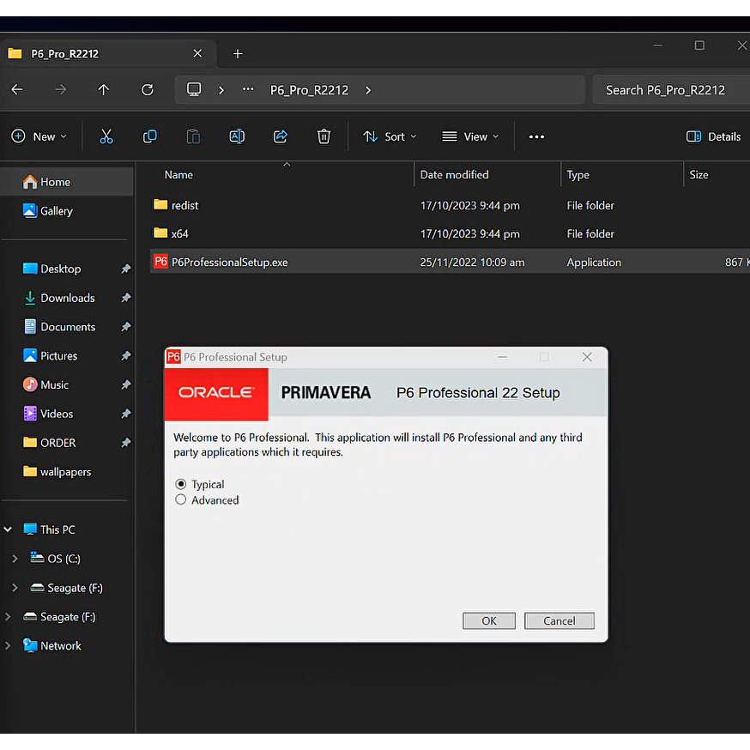
Task: Select the Typical installation option
Action: coord(181,484)
